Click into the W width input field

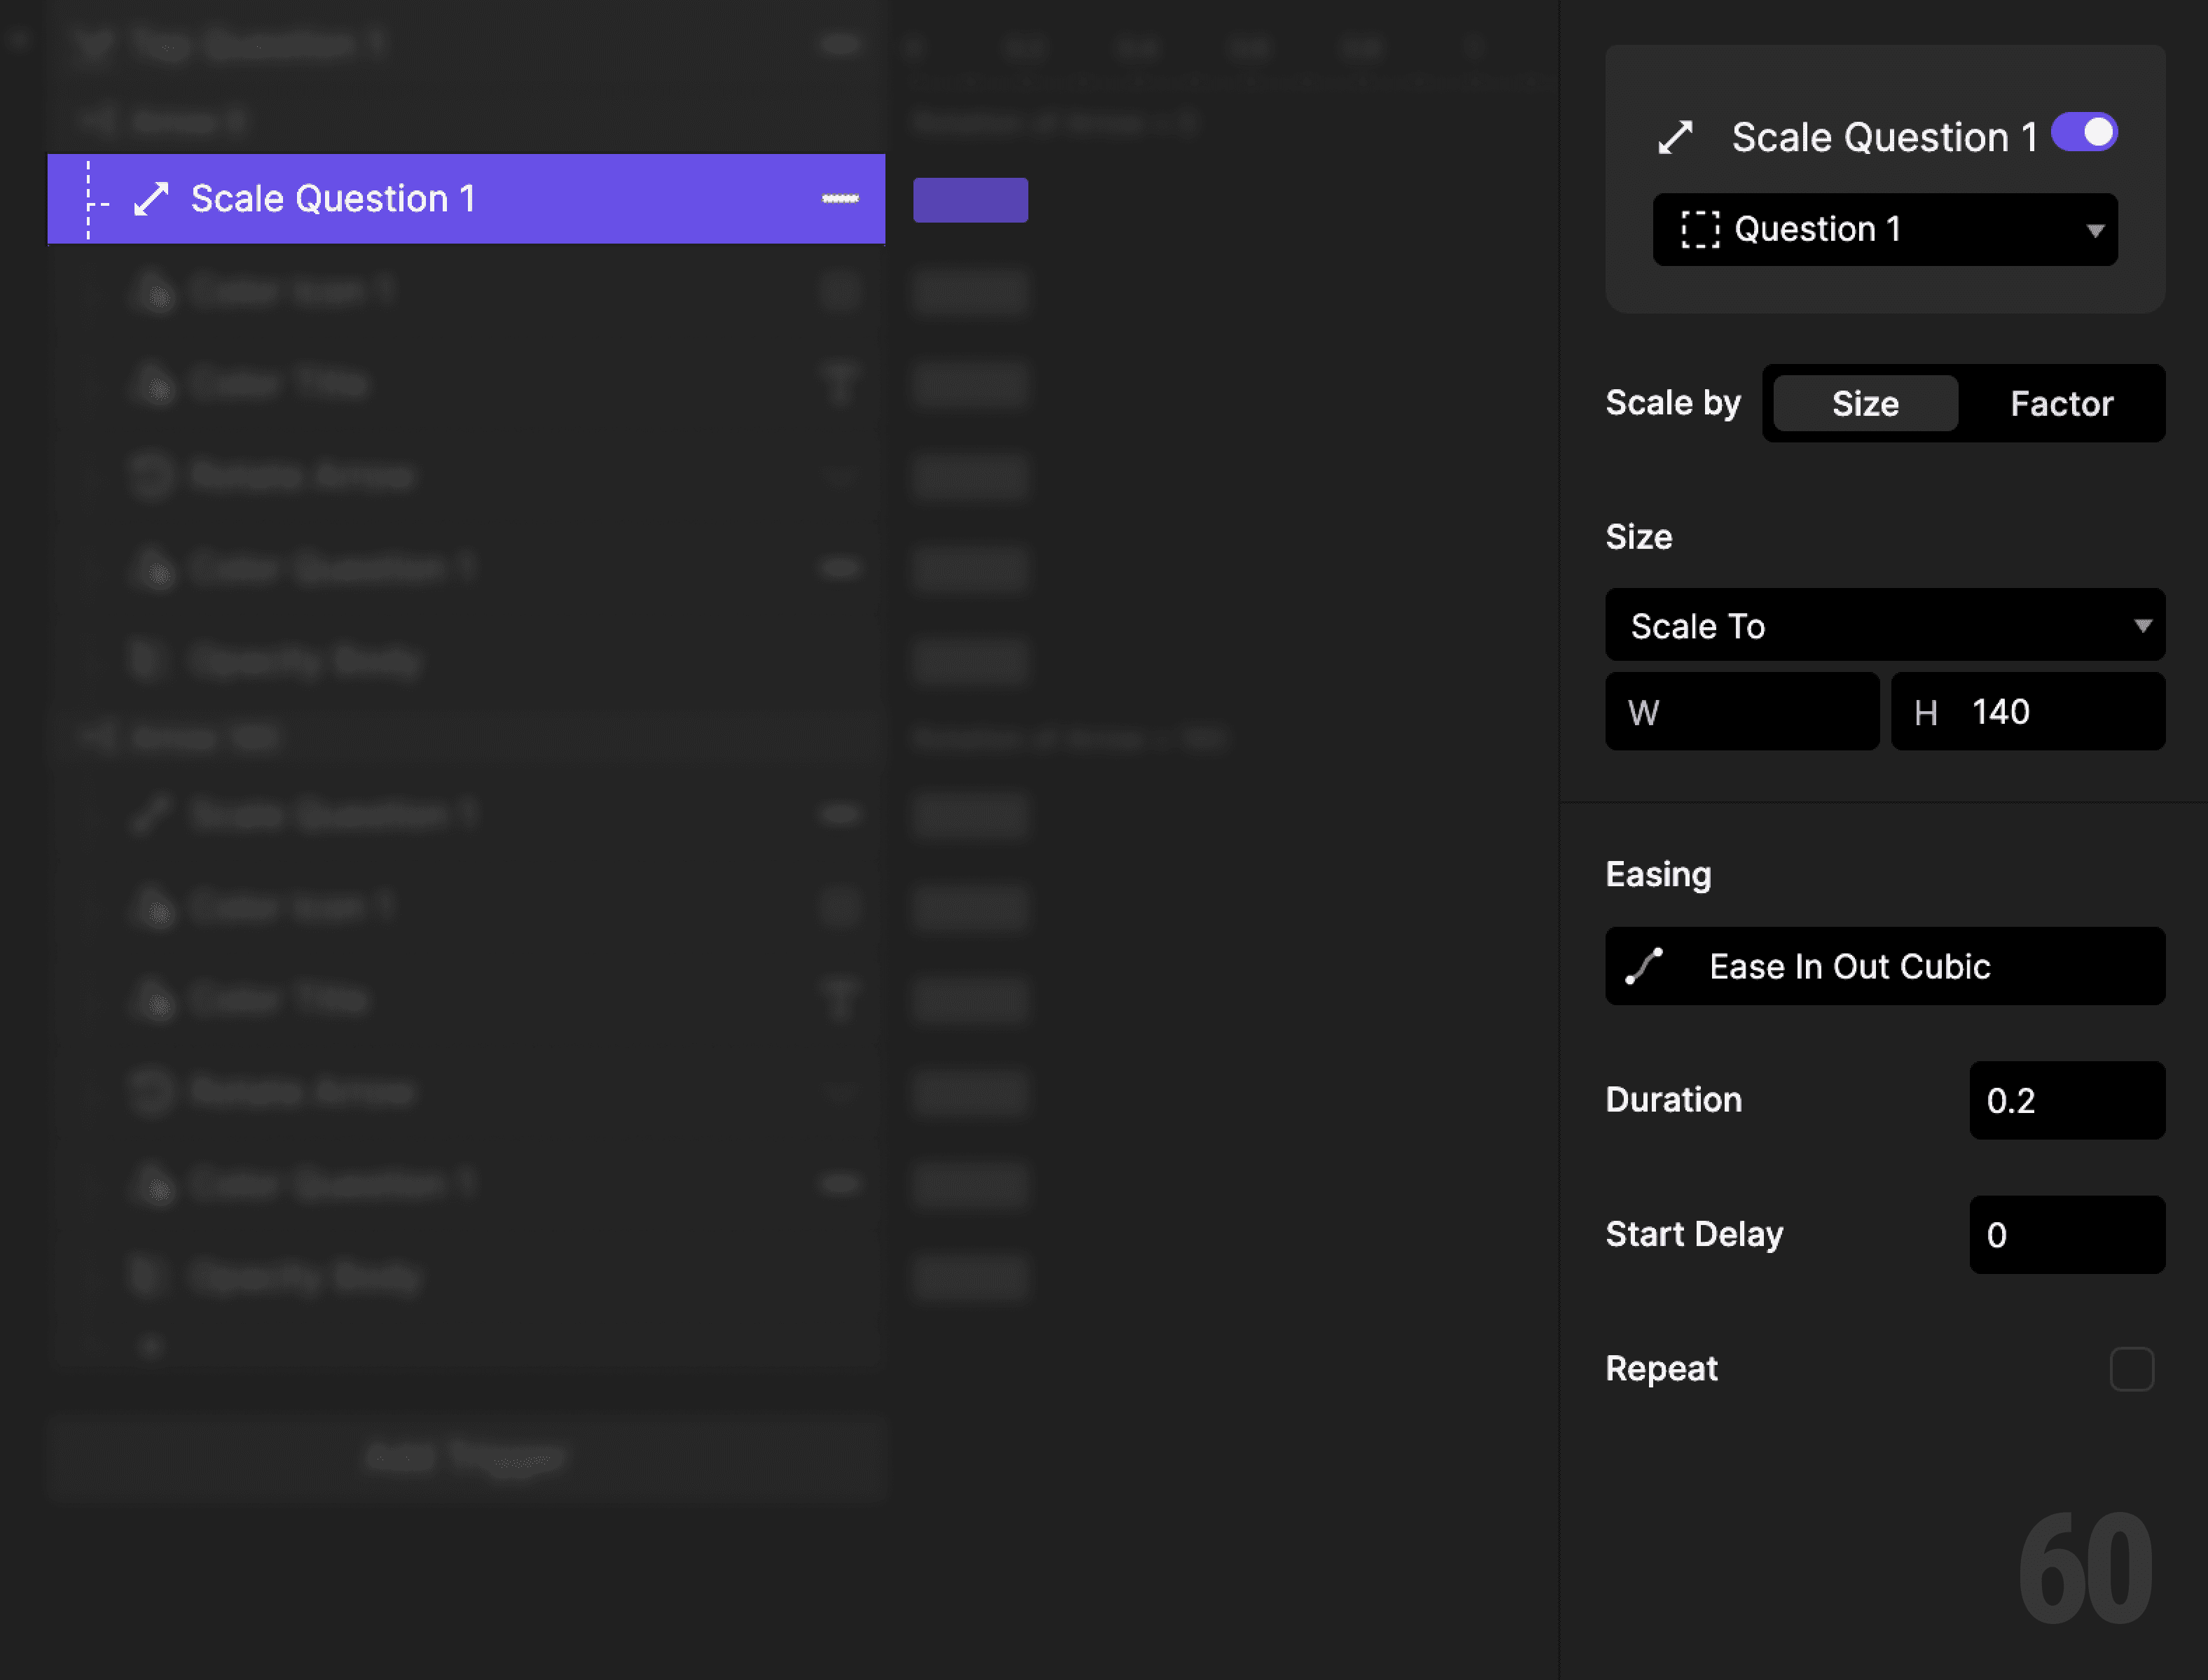(x=1741, y=711)
